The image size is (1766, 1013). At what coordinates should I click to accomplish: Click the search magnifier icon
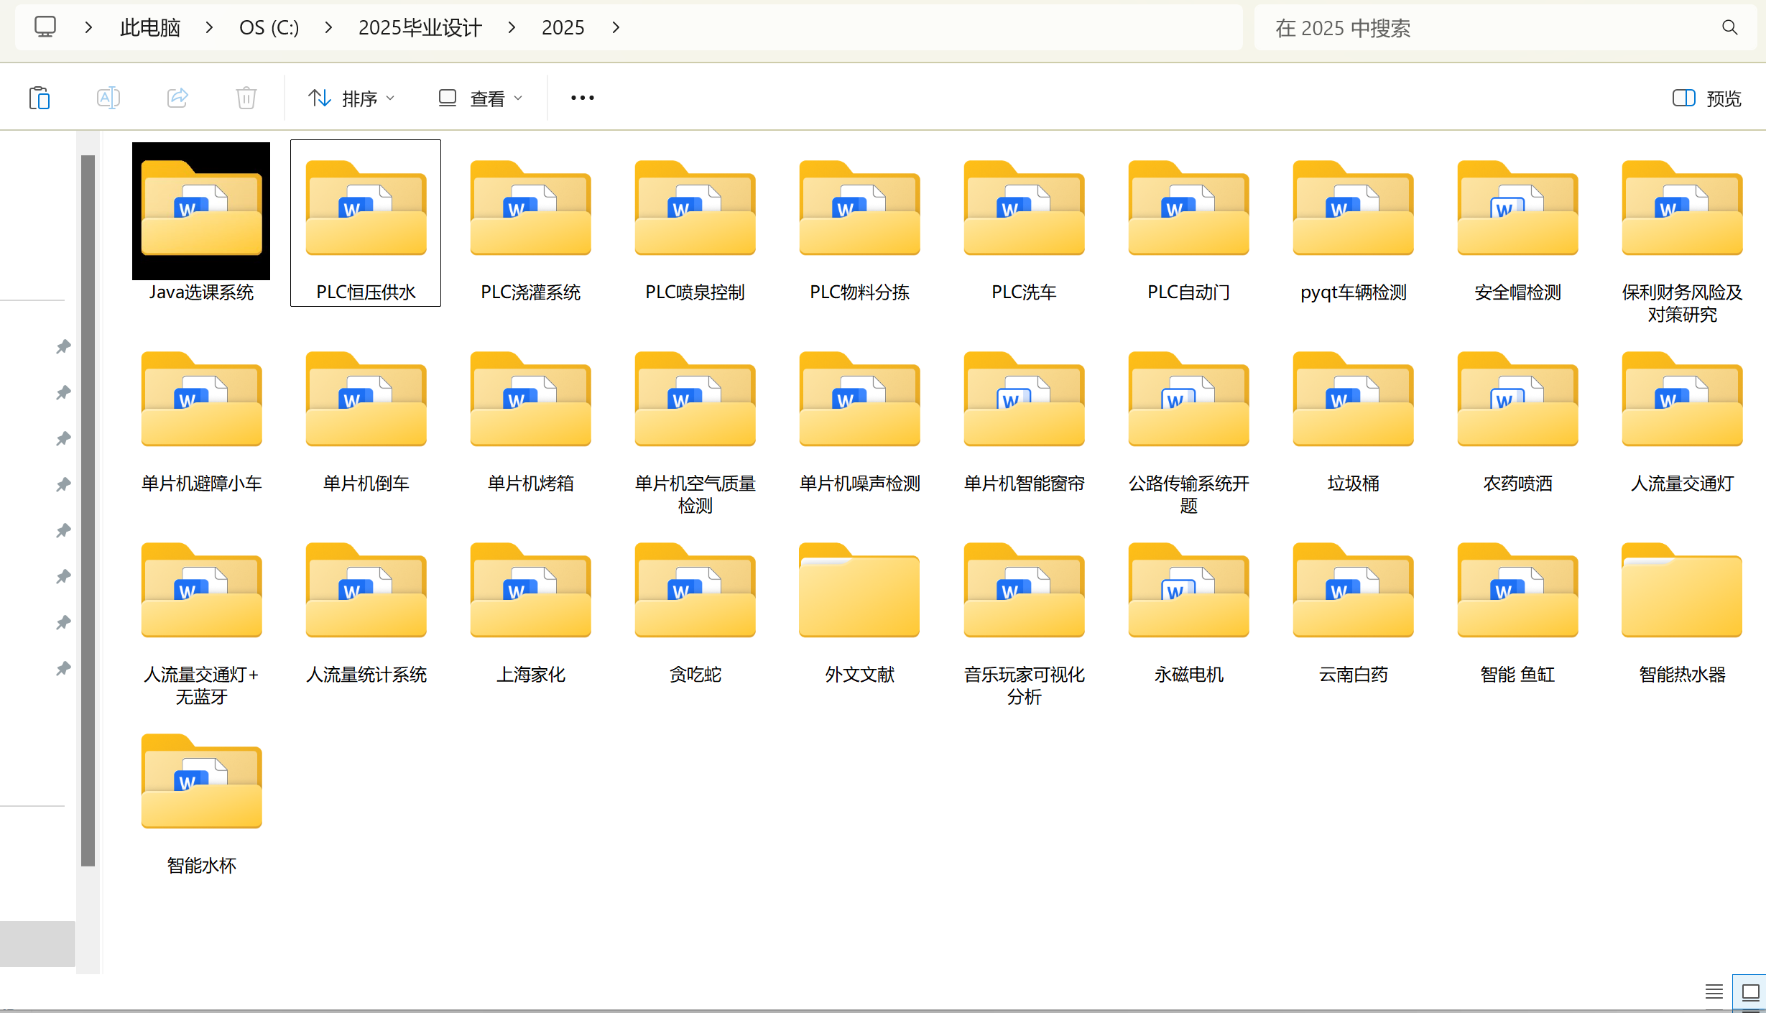[1729, 27]
